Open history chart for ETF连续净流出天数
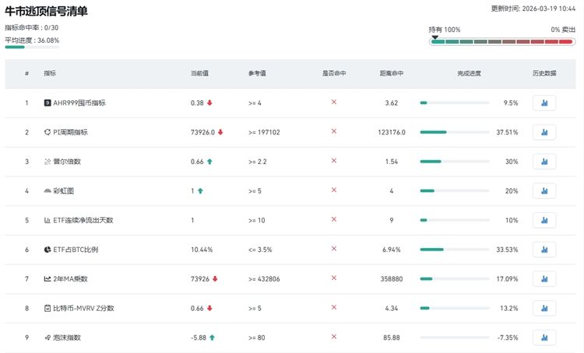This screenshot has height=353, width=584. pos(544,220)
